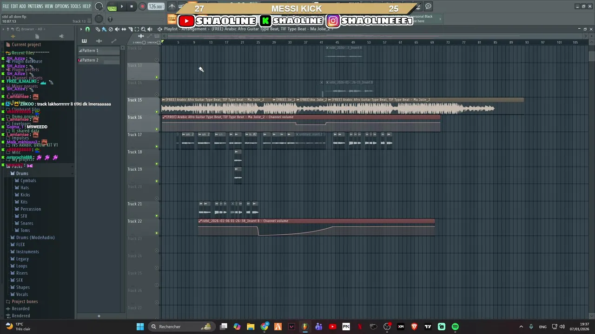Open the FILE menu

coord(6,6)
